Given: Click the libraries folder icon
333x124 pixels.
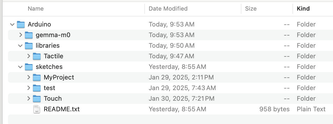Looking at the screenshot, I should (29, 46).
